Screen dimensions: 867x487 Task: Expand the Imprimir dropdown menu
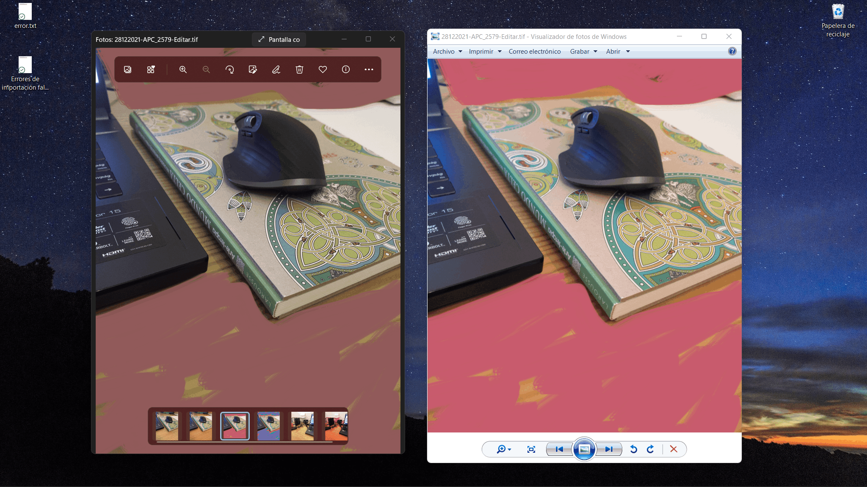[x=485, y=51]
